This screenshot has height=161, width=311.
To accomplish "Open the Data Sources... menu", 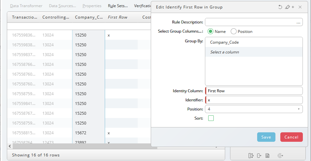I will (62, 6).
